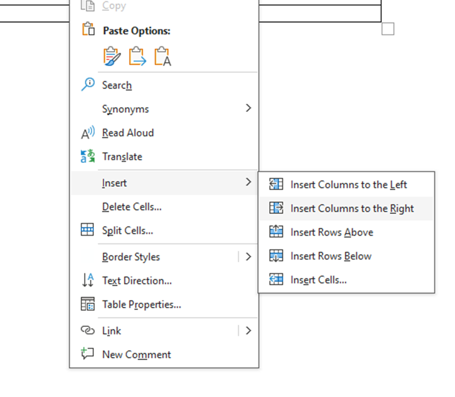This screenshot has width=455, height=397.
Task: Choose Read Aloud menu entry
Action: point(164,133)
